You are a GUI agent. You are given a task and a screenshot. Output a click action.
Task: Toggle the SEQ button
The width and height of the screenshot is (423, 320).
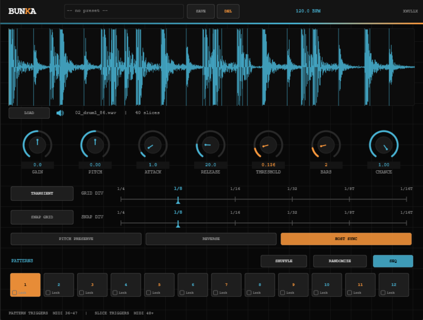coord(393,261)
